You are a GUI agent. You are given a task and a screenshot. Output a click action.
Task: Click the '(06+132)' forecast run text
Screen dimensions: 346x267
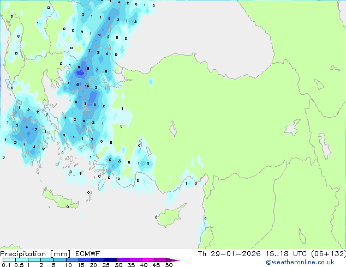329,254
